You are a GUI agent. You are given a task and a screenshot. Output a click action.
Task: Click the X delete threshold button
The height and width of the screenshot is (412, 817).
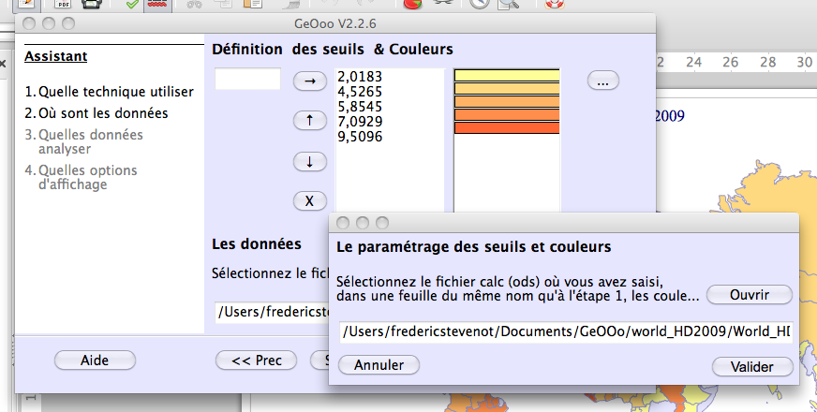[310, 200]
